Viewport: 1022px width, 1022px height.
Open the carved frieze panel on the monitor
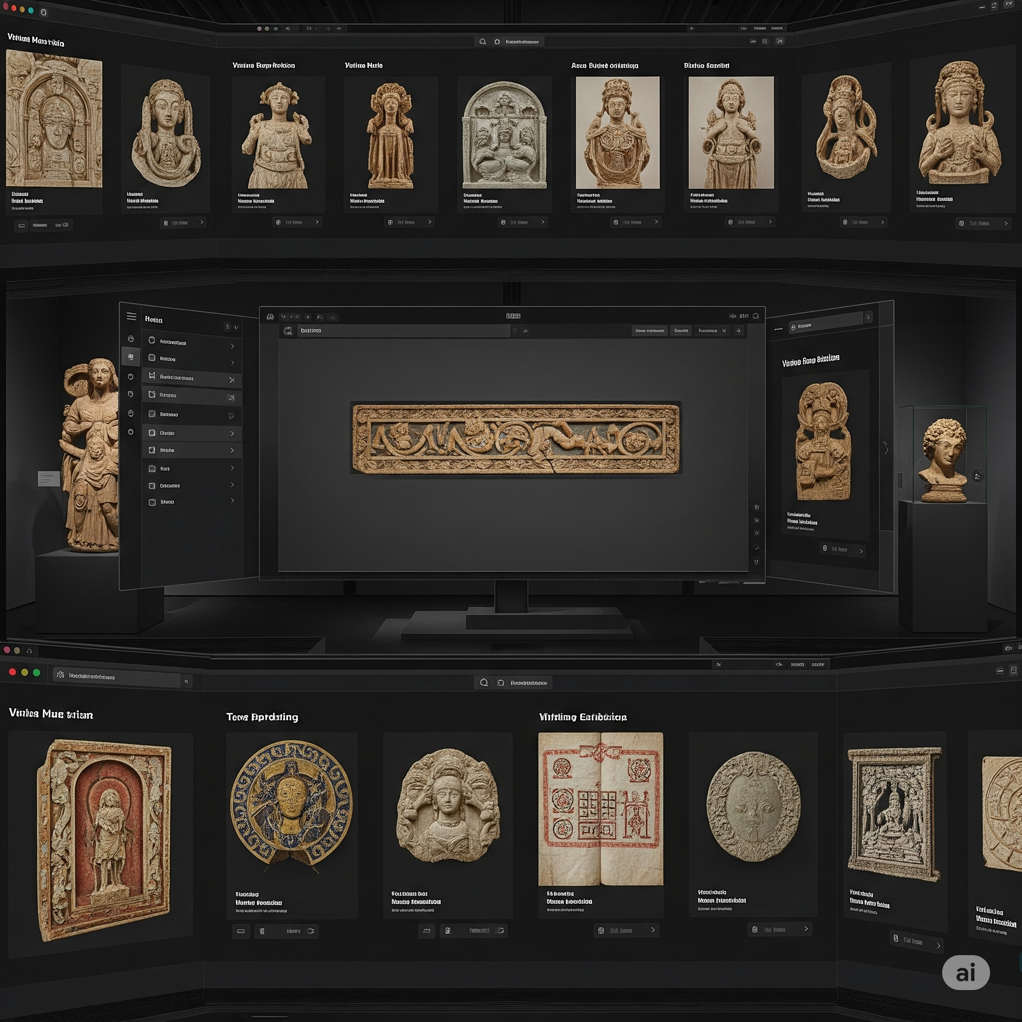516,439
